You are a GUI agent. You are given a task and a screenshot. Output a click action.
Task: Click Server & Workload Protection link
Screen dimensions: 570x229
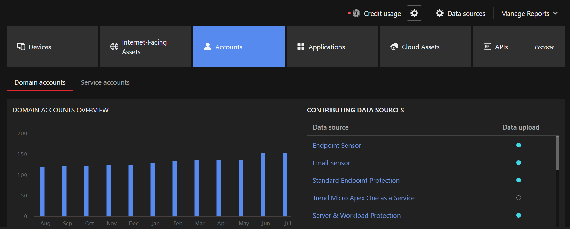click(x=356, y=216)
